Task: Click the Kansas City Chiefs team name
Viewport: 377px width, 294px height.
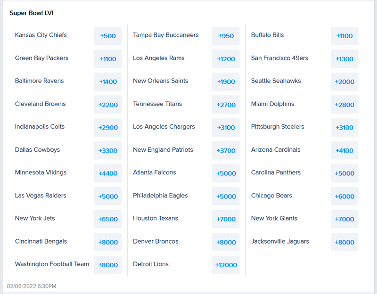Action: [41, 35]
